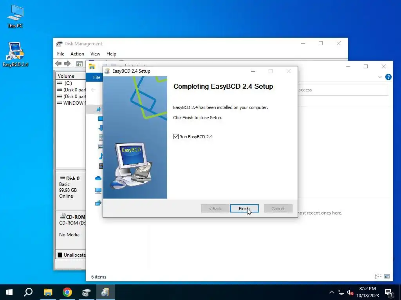
Task: Open File Explorer from the taskbar
Action: 48,292
